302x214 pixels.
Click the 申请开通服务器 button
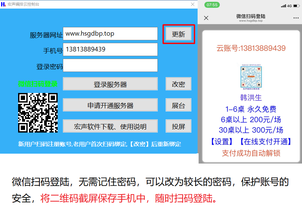[110, 105]
